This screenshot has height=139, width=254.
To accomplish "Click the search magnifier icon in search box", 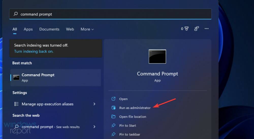I will tap(15, 14).
